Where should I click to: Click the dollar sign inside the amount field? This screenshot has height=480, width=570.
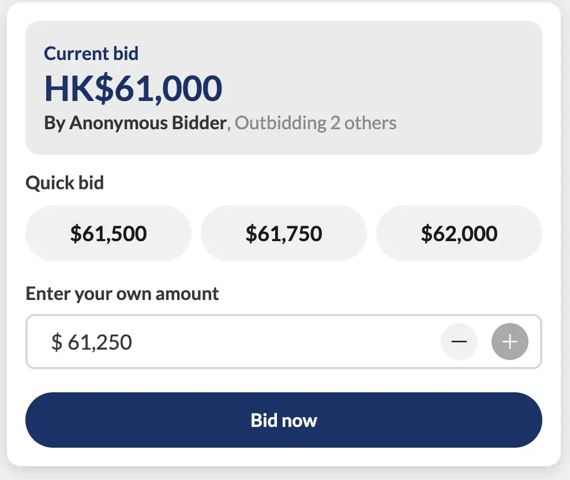(x=57, y=342)
